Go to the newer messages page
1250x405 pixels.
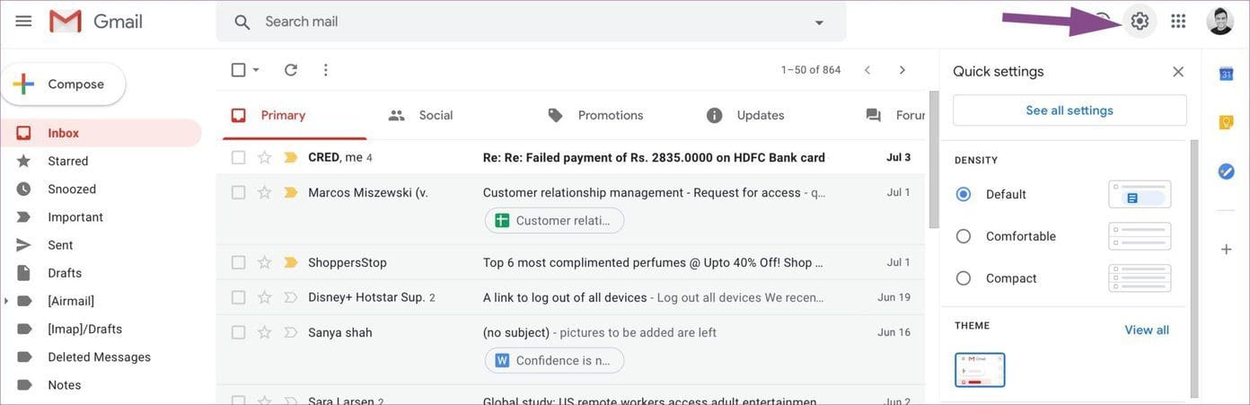(x=867, y=70)
